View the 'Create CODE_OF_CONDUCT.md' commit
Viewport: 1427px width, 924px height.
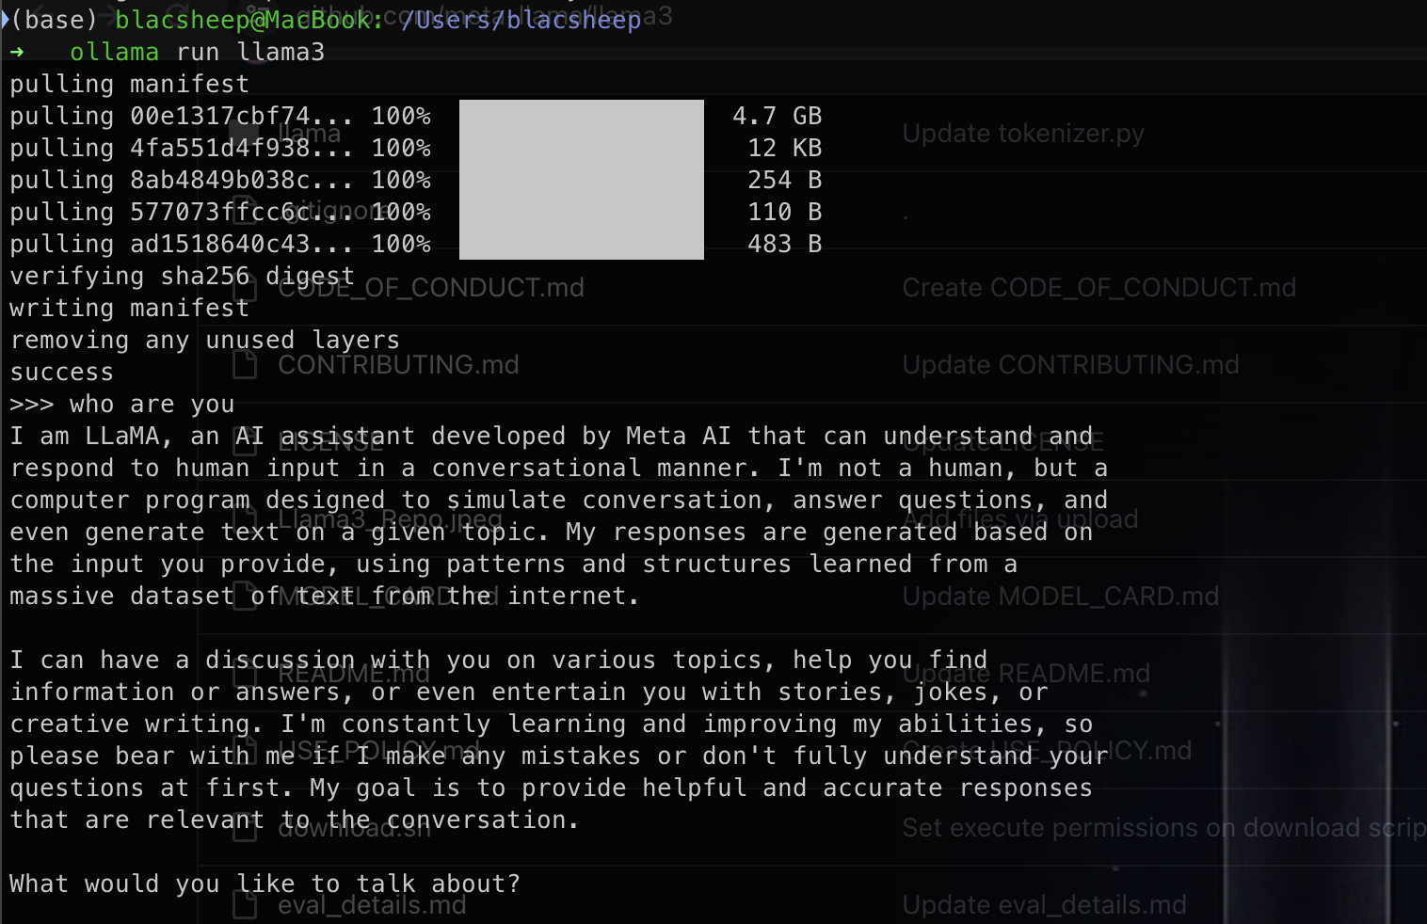(x=1098, y=288)
